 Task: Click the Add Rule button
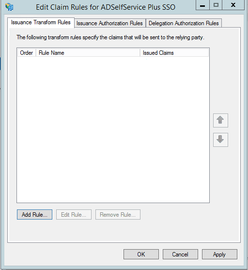(x=34, y=215)
